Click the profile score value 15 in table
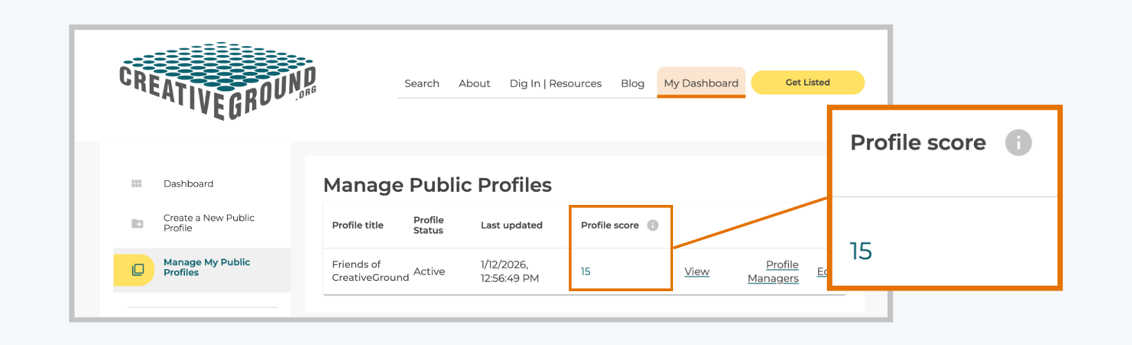Image resolution: width=1132 pixels, height=345 pixels. coord(585,272)
